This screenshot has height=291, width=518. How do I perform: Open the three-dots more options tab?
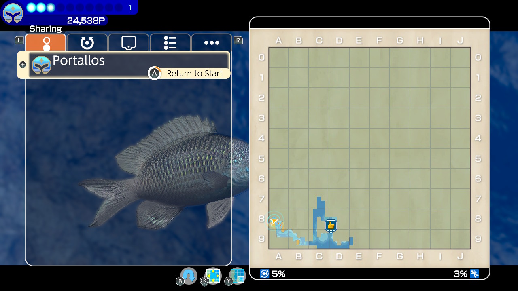coord(212,42)
